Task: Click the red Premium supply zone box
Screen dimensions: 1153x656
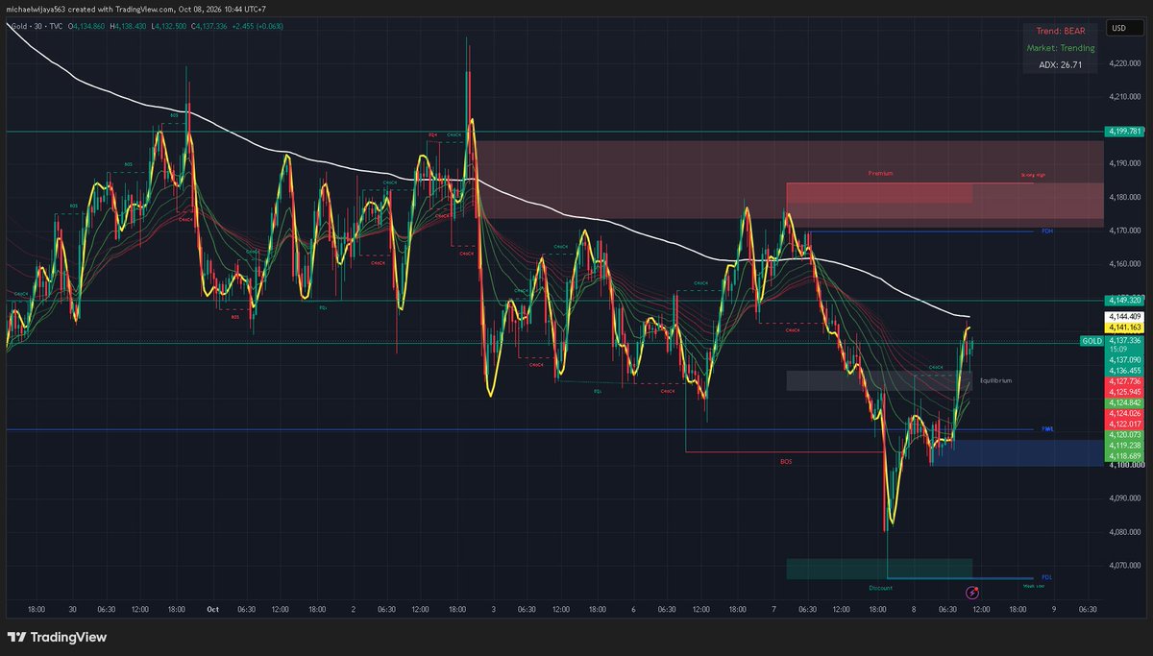Action: tap(879, 193)
